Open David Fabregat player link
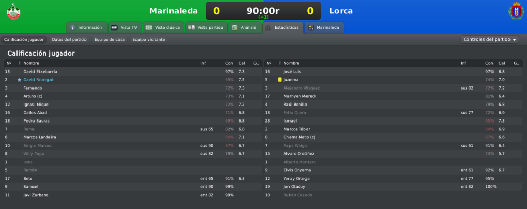This screenshot has height=209, width=527. click(38, 80)
